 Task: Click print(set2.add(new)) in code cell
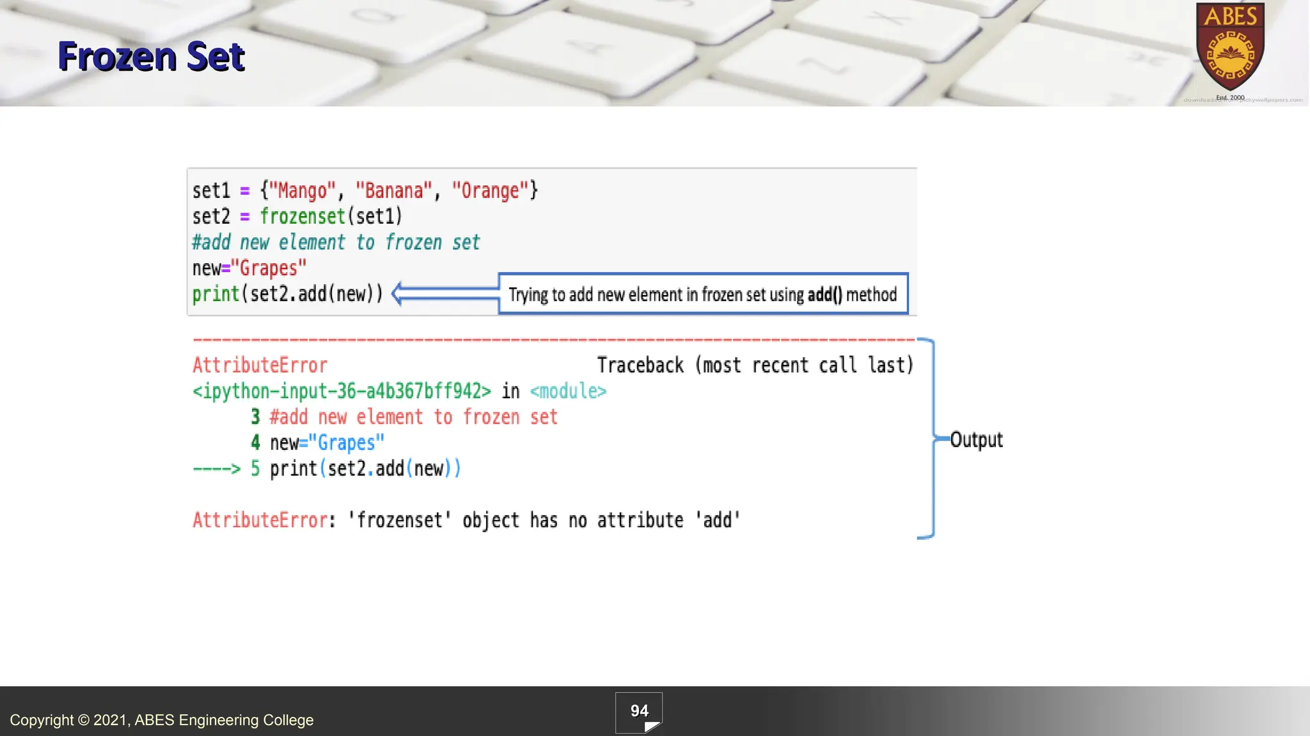click(287, 294)
